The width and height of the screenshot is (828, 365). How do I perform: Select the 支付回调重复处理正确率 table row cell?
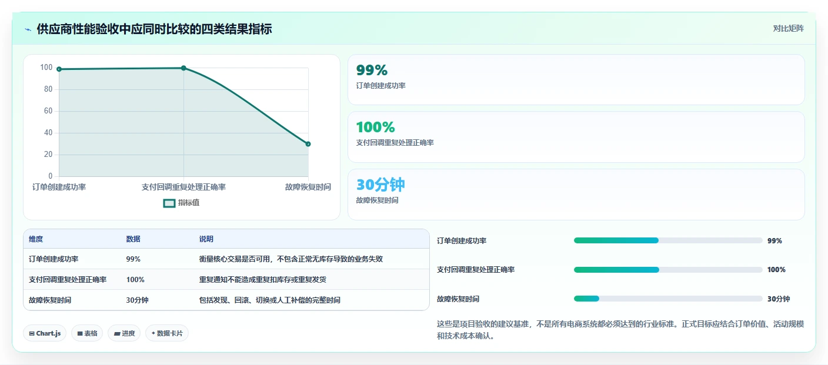[x=68, y=280]
